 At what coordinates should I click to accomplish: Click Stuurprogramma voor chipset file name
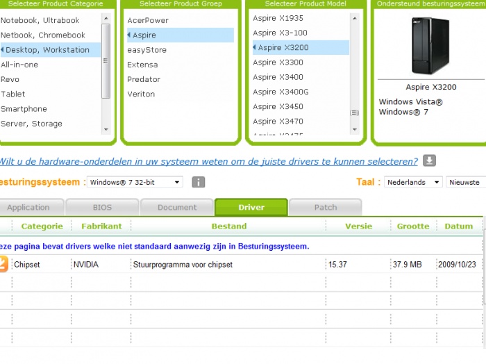pyautogui.click(x=183, y=265)
